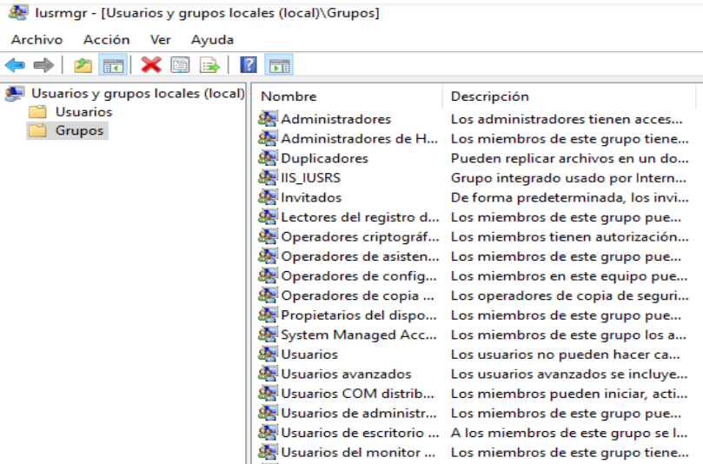Select Operadores de copia ... group
The height and width of the screenshot is (464, 703).
[357, 296]
